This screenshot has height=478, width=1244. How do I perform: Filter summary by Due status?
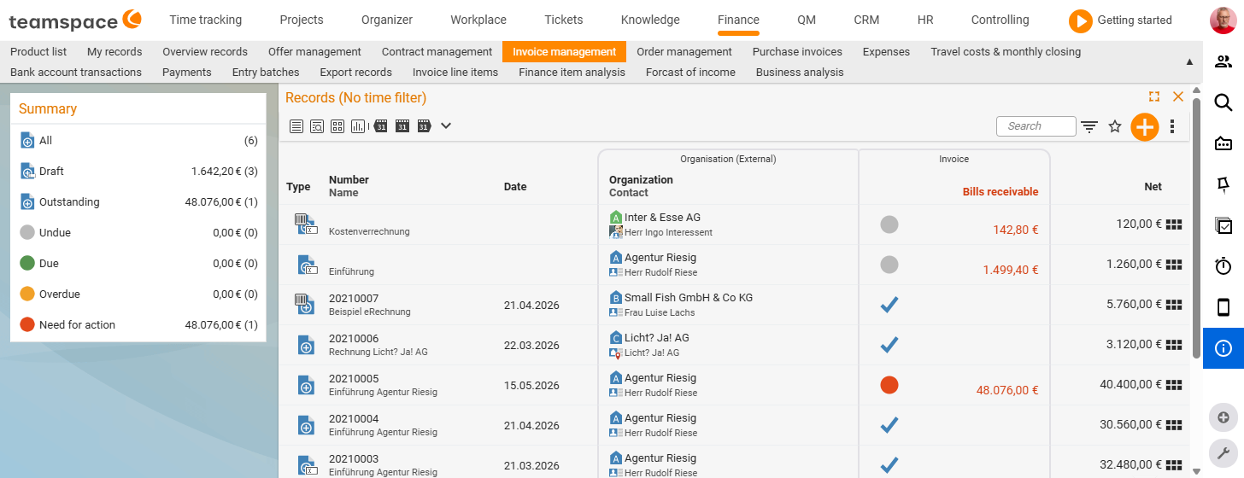point(138,264)
